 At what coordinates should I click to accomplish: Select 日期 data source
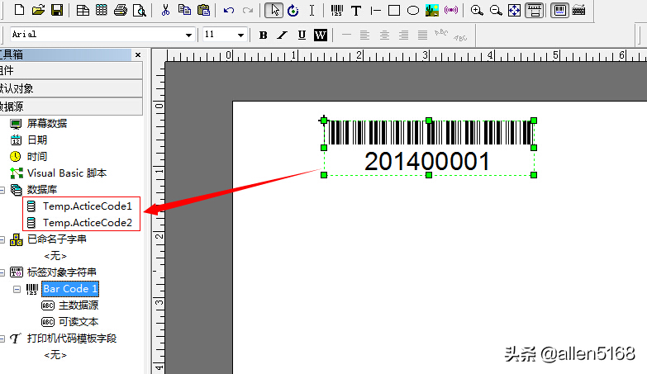36,140
